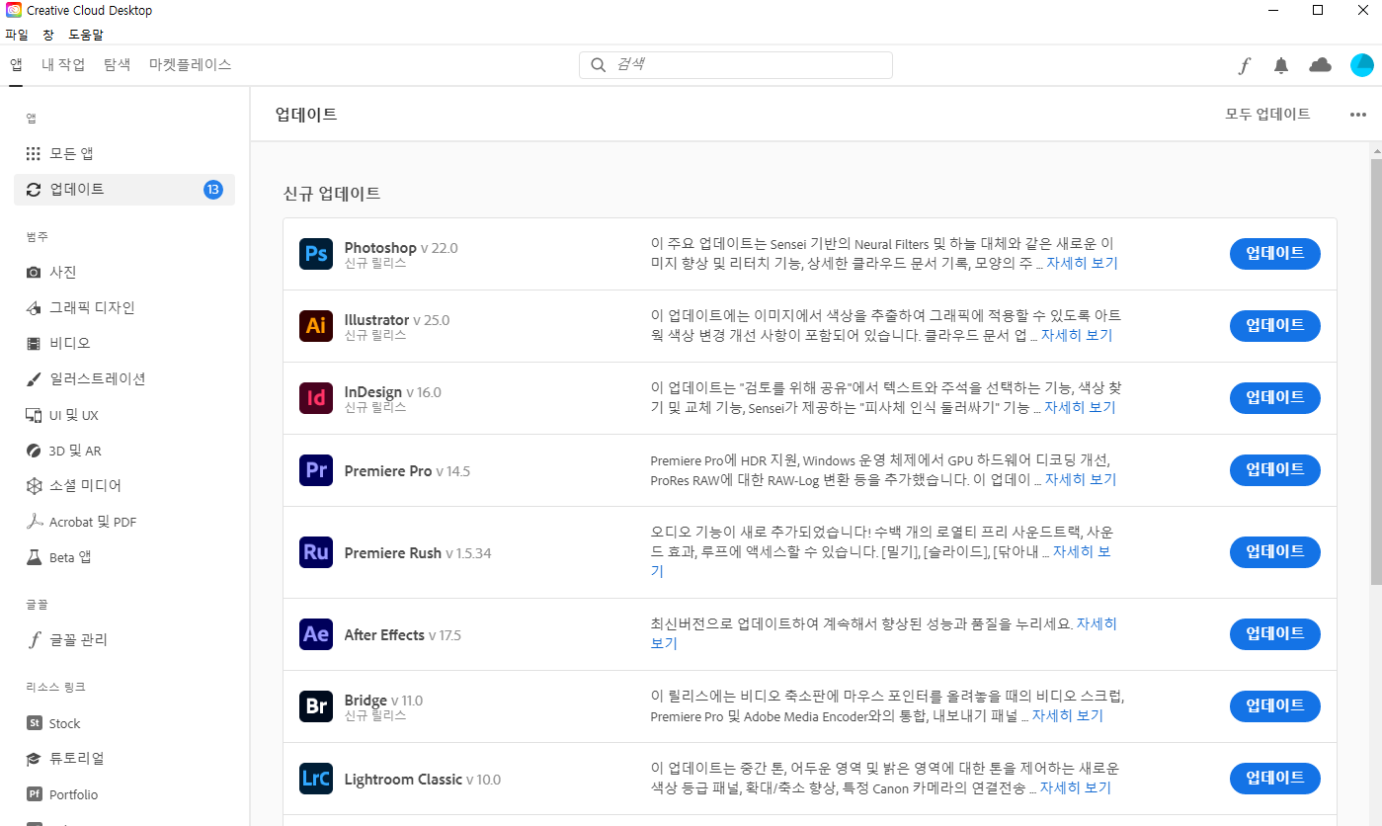Click the After Effects Ae icon

[316, 634]
